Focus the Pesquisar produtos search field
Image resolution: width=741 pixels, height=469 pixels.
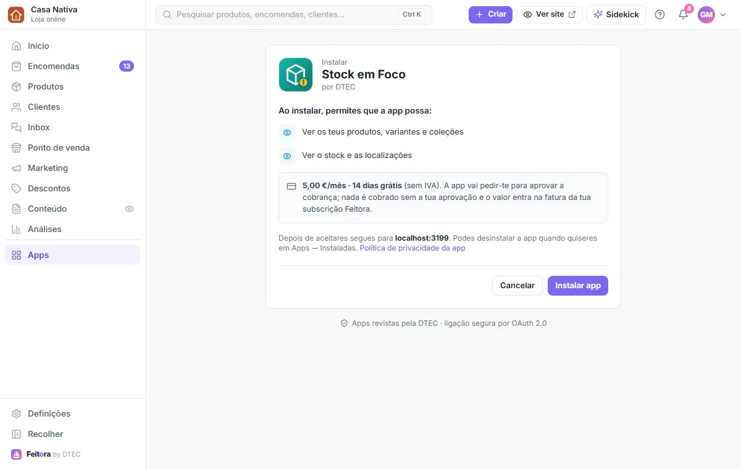[x=294, y=14]
